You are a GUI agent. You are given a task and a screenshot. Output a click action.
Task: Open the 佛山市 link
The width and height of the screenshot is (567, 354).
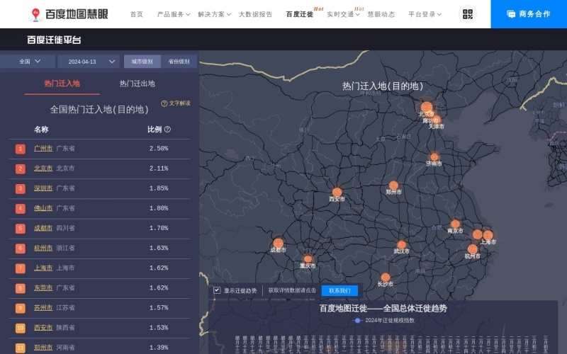click(43, 208)
